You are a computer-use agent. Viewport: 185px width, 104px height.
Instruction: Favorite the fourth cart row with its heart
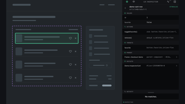(70, 78)
